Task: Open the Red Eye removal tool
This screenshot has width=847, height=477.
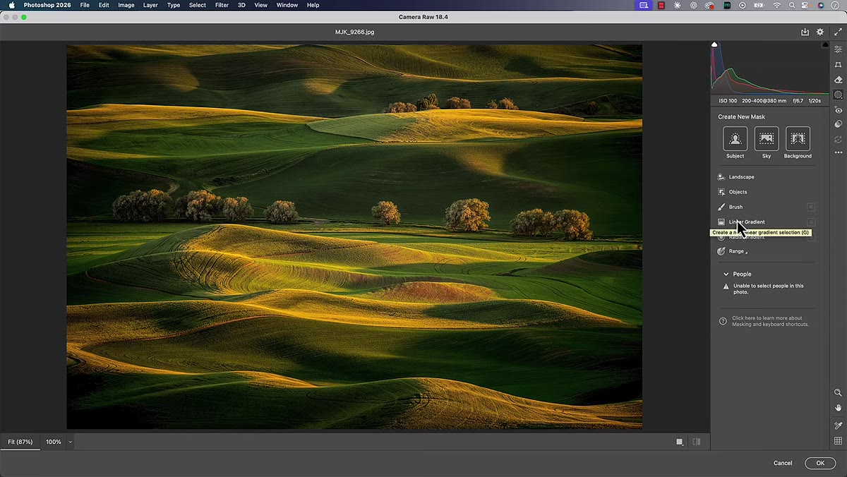Action: pyautogui.click(x=838, y=110)
